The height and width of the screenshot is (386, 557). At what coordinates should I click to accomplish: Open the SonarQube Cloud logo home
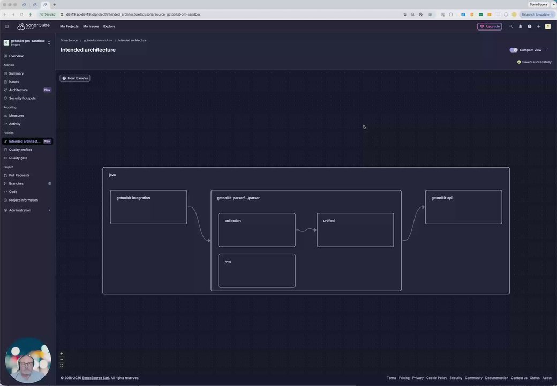[x=33, y=26]
